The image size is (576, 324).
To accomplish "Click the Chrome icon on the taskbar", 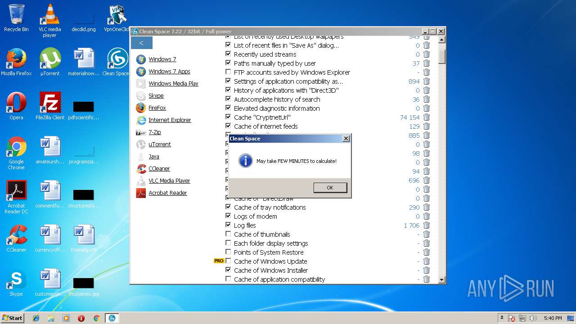I will (96, 318).
